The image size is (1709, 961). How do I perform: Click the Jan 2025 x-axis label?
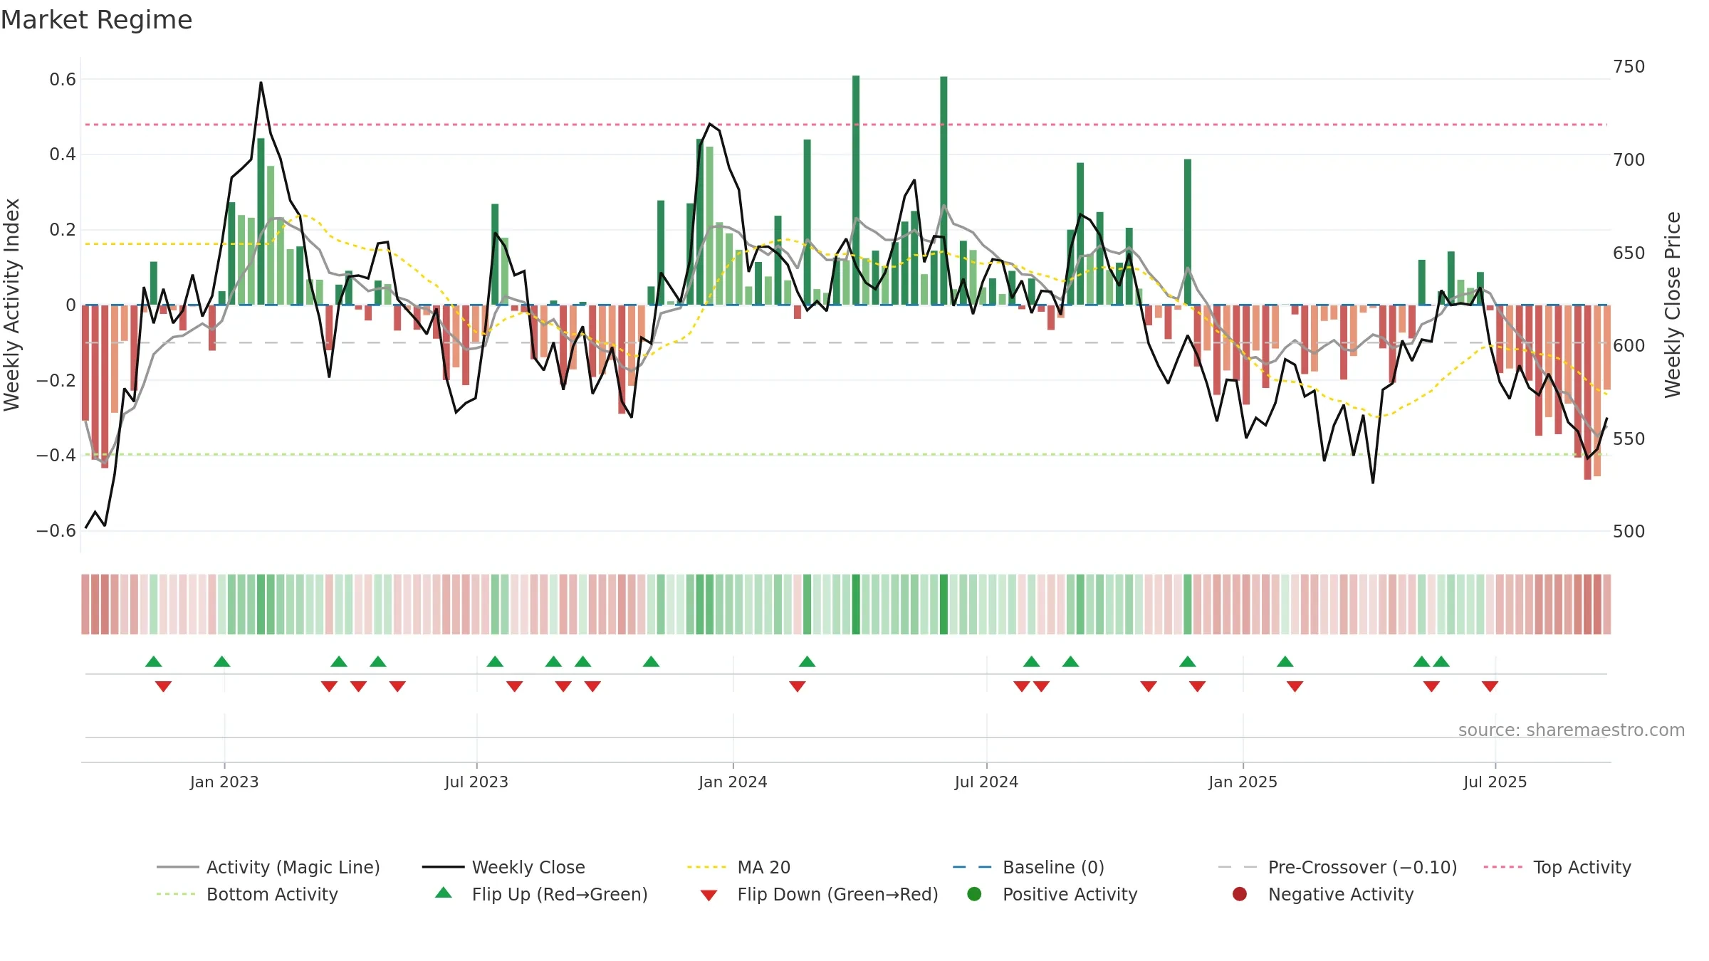[x=1243, y=782]
